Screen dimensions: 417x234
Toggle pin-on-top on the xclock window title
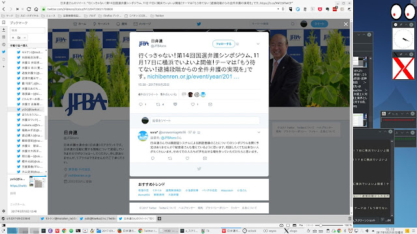[401, 25]
